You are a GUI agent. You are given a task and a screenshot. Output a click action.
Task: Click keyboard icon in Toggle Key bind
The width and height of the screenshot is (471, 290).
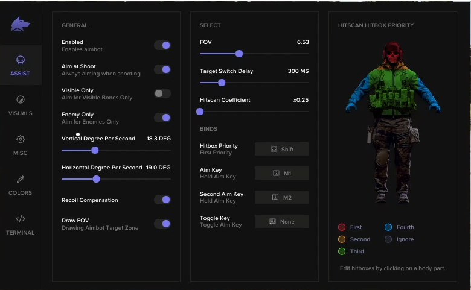(x=272, y=221)
